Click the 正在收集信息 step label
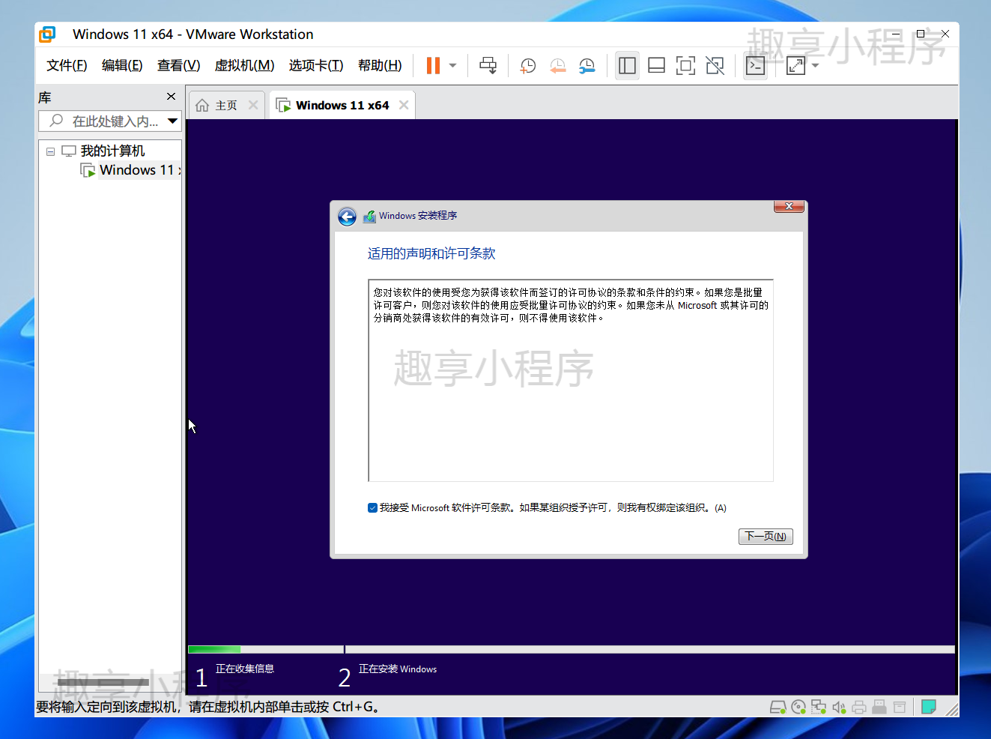 click(x=245, y=669)
